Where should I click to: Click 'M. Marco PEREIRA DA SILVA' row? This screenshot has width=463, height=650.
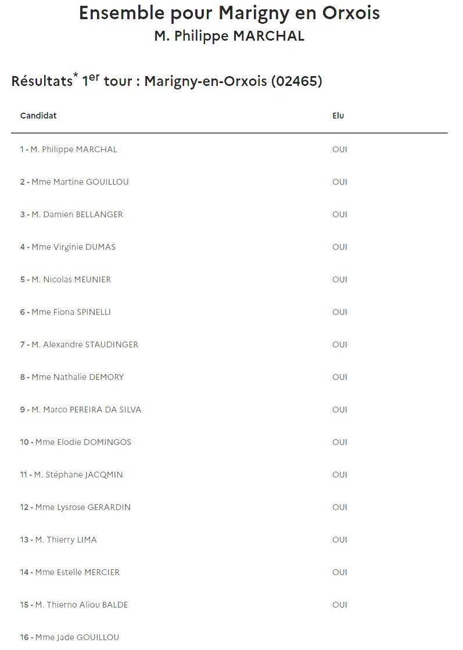coord(81,410)
